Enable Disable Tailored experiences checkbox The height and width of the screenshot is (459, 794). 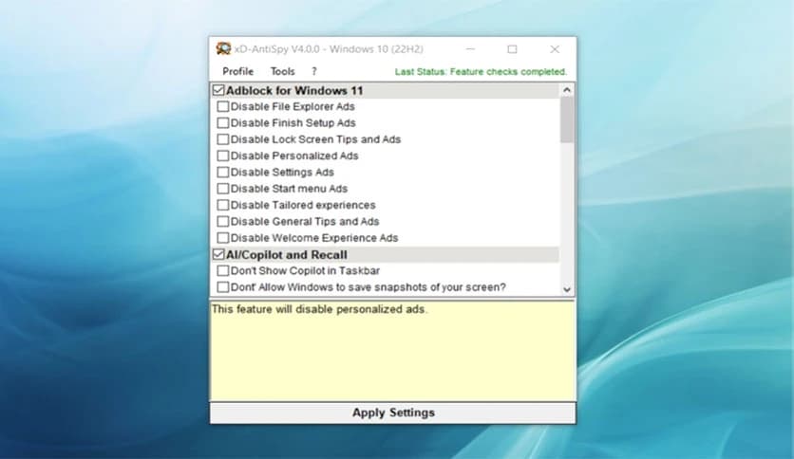point(223,205)
